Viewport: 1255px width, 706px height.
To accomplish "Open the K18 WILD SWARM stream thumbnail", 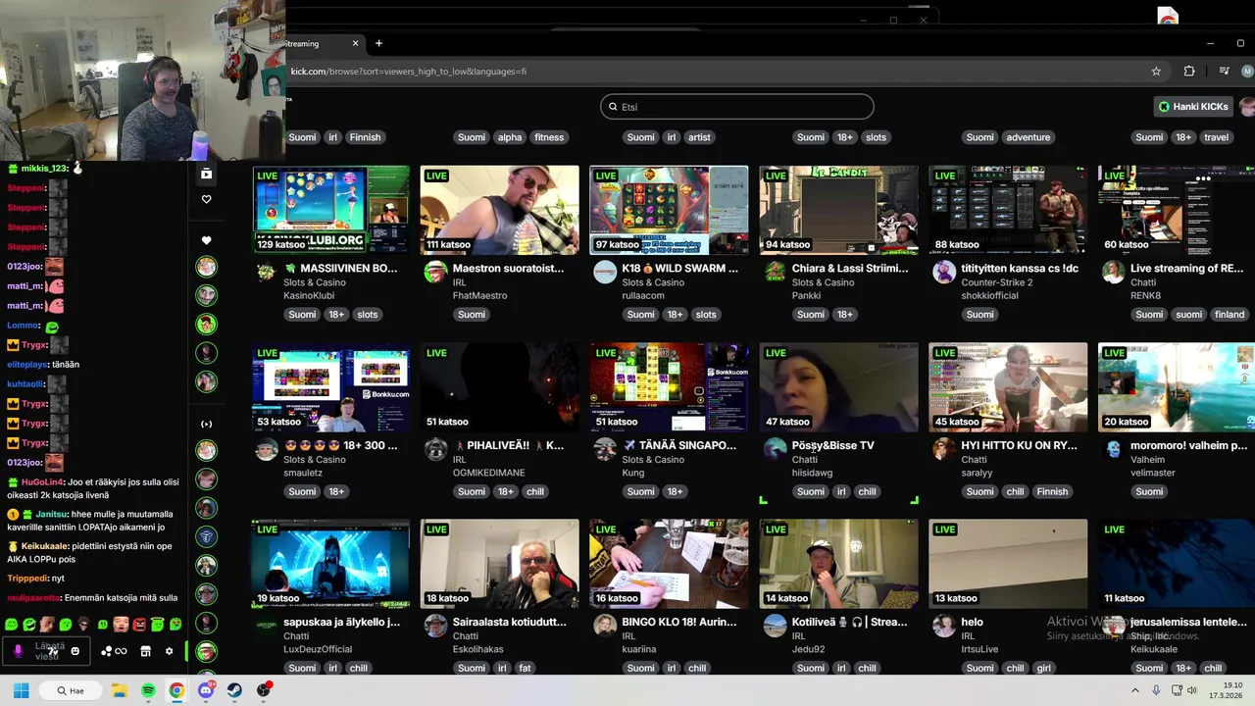I will click(x=669, y=210).
